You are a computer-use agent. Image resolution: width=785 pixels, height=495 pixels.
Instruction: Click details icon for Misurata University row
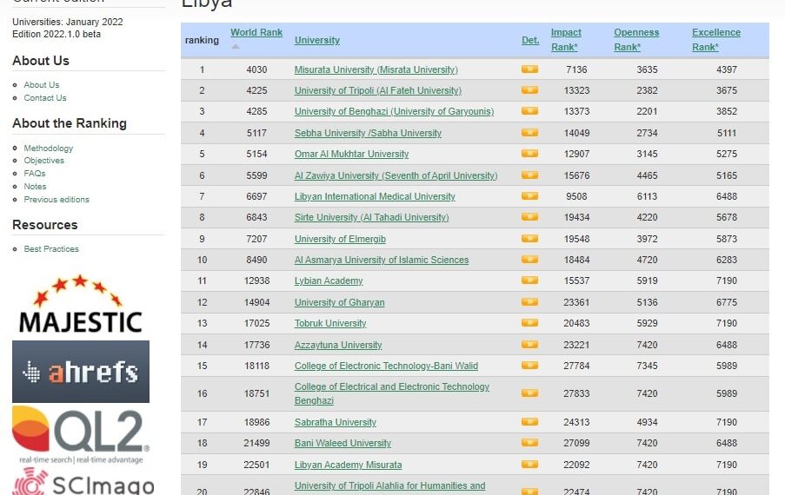[x=529, y=69]
